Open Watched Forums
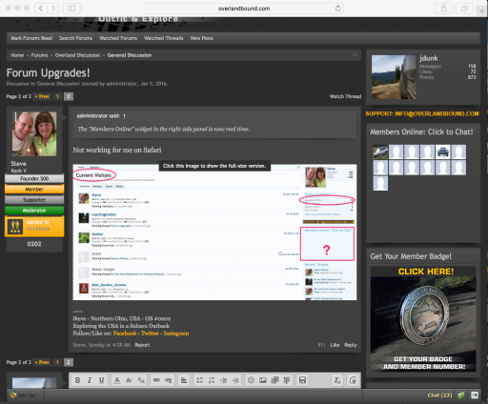The width and height of the screenshot is (488, 404). pos(118,38)
